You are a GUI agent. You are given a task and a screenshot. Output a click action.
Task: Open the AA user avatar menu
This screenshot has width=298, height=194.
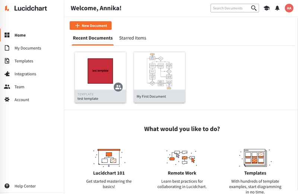tap(289, 8)
